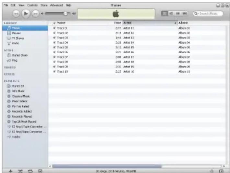Uncheck the Track 02 checkbox

click(x=54, y=33)
